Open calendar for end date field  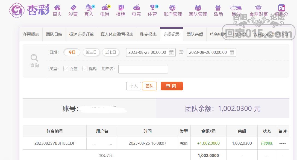click(x=232, y=52)
